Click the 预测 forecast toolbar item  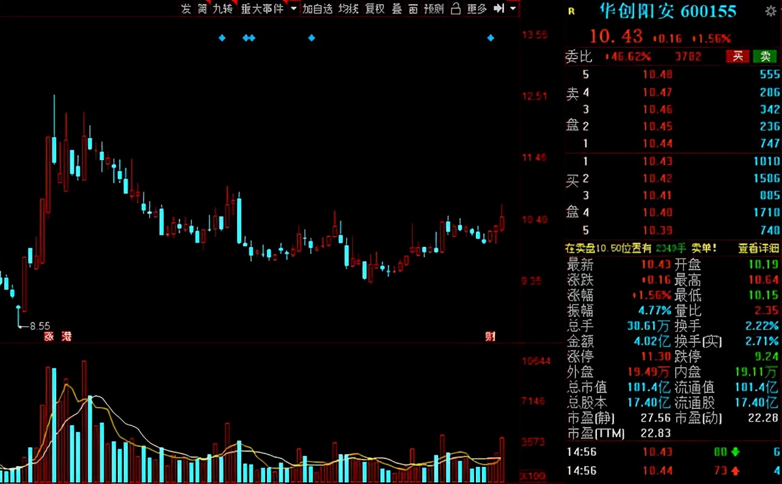434,9
